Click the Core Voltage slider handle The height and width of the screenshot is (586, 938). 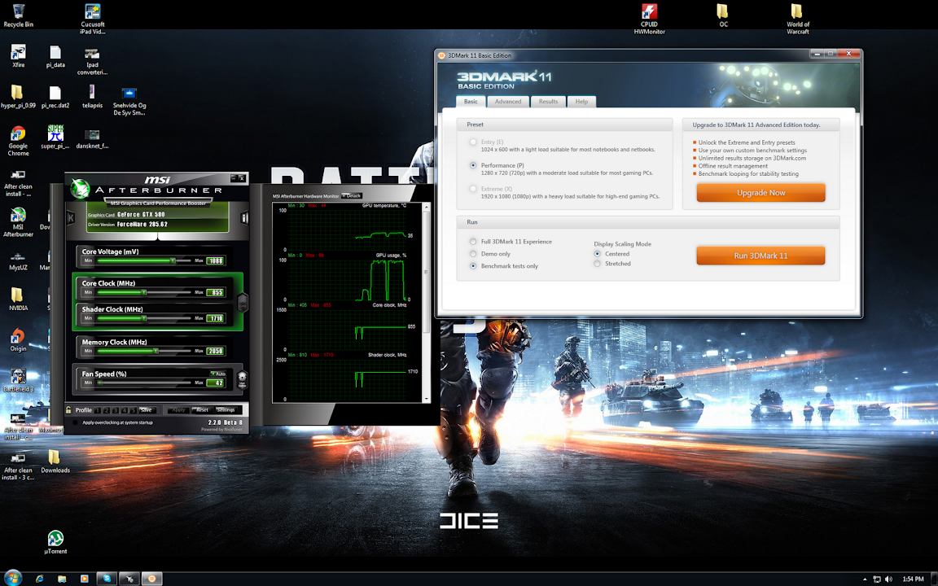pyautogui.click(x=173, y=260)
